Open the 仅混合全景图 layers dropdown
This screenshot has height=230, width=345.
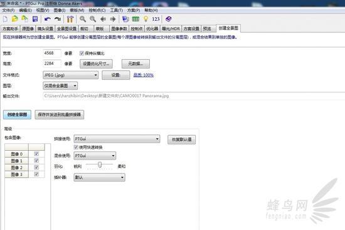[x=60, y=86]
